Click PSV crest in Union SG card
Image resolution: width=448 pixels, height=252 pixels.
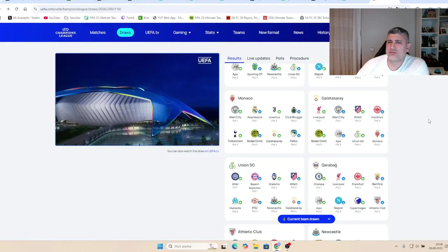tap(255, 201)
